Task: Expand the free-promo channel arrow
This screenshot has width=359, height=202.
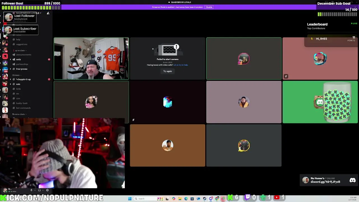Action: (x=10, y=69)
